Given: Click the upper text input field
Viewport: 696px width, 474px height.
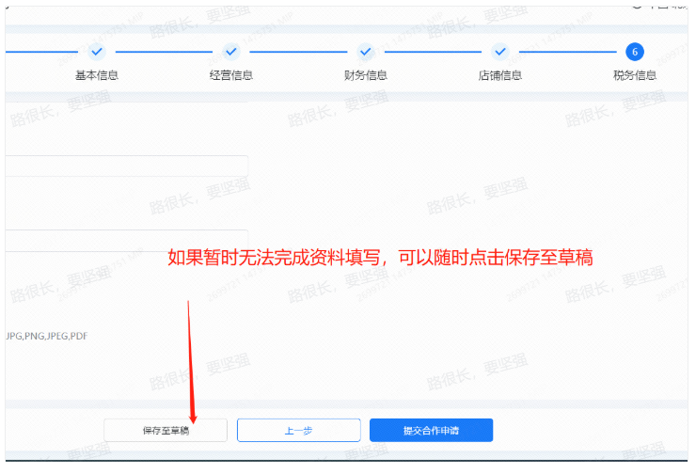Looking at the screenshot, I should 127,166.
